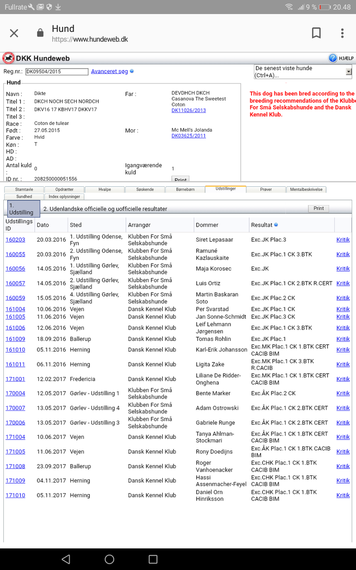
Task: Click the Arrangør column header
Action: point(140,225)
